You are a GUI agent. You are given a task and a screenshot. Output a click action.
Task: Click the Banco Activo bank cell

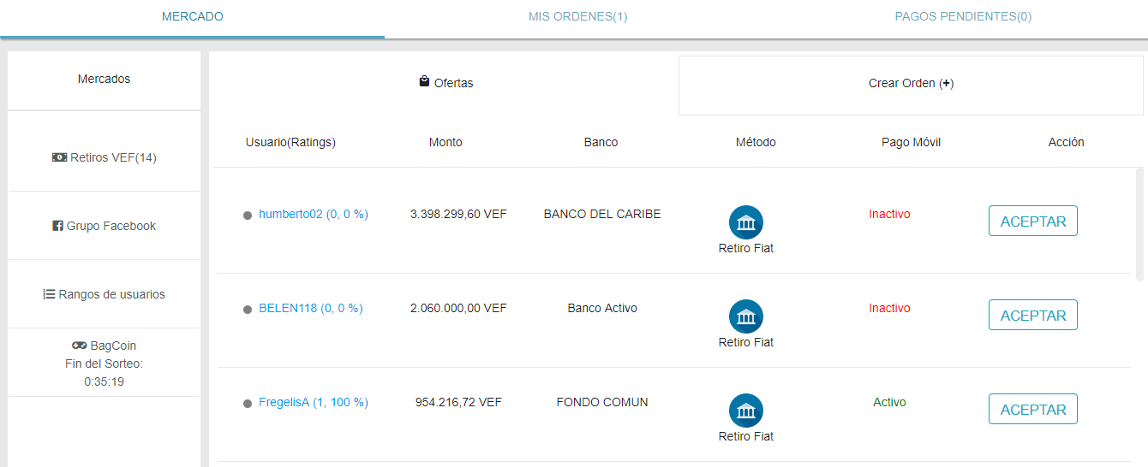coord(602,308)
